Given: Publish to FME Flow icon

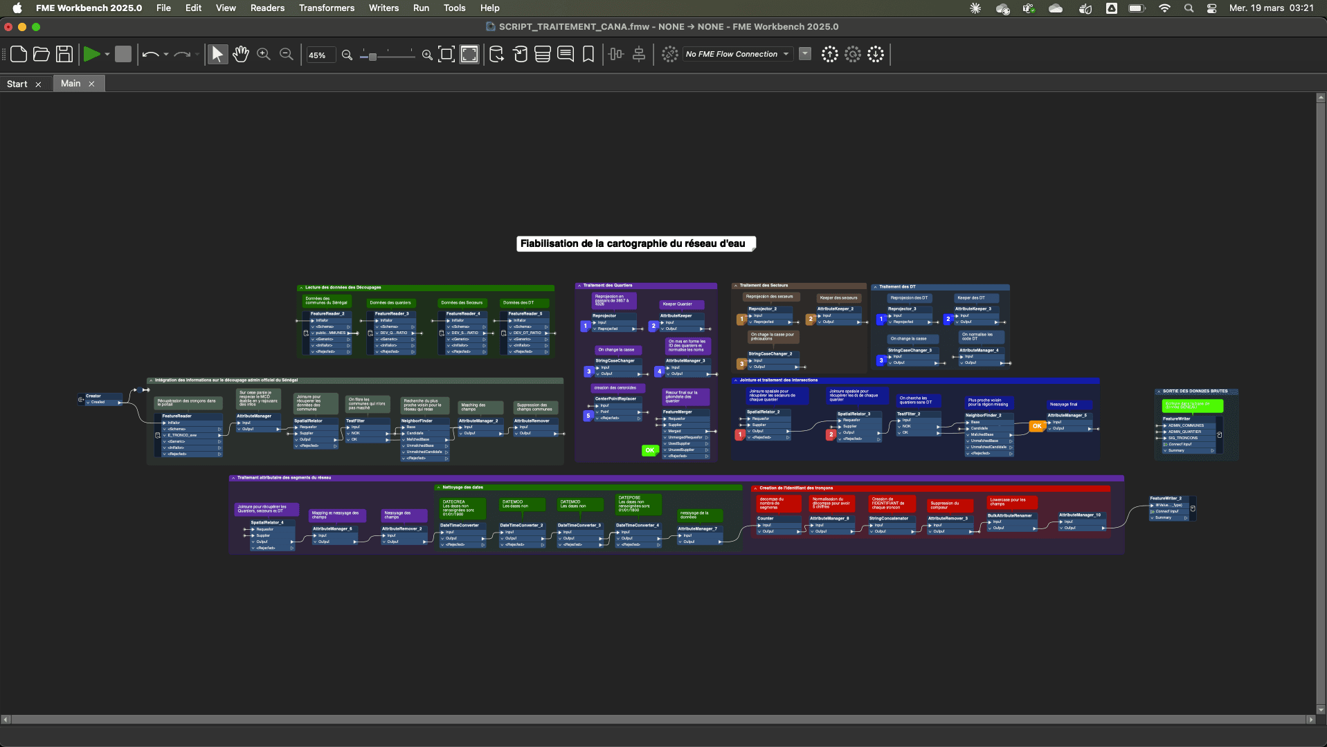Looking at the screenshot, I should point(830,54).
